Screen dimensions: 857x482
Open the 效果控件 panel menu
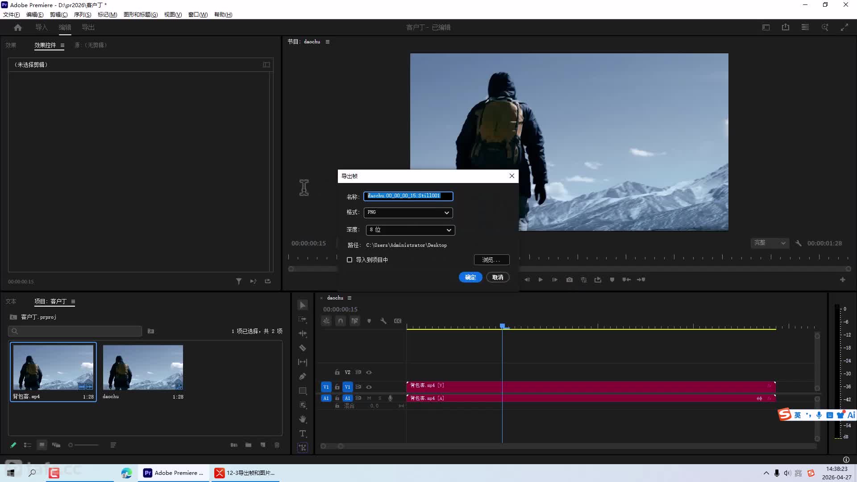click(62, 45)
